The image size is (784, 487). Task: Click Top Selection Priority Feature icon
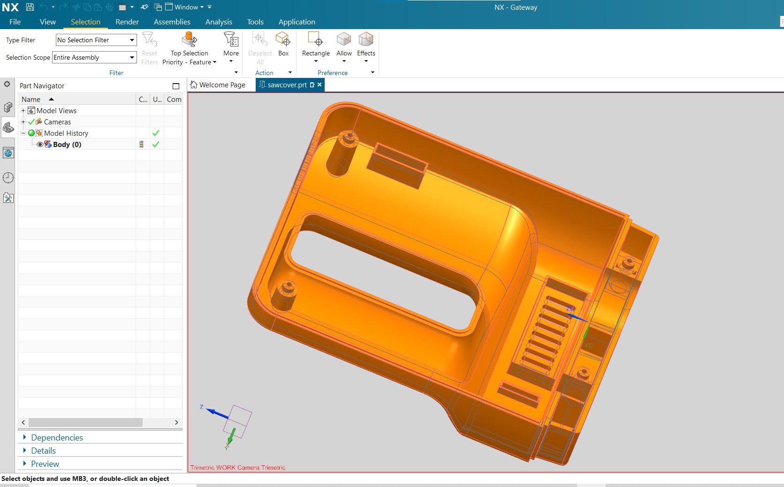click(190, 39)
